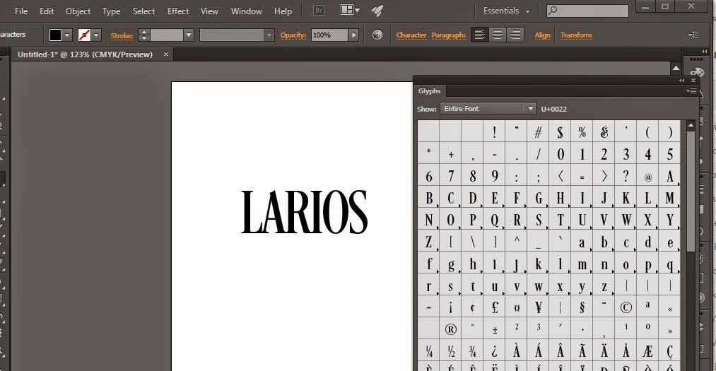
Task: Open the control panel options menu
Action: (693, 35)
